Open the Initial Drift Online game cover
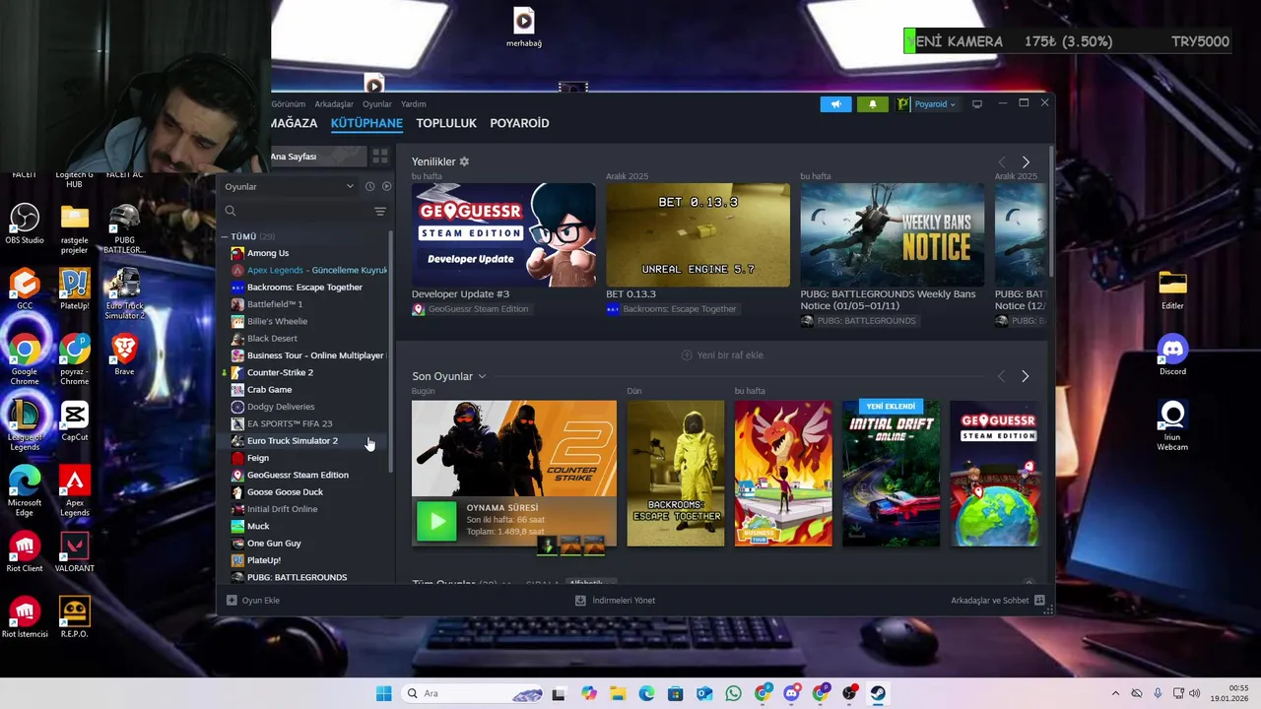1261x709 pixels. [x=891, y=473]
